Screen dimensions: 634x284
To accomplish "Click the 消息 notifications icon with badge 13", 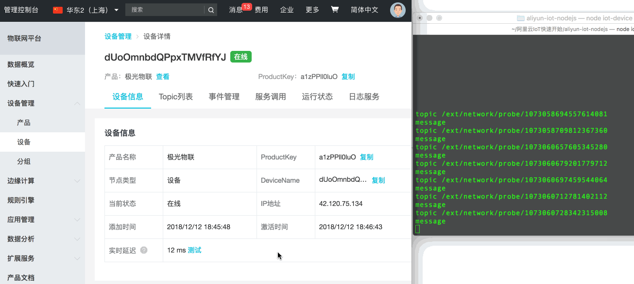I will coord(237,10).
